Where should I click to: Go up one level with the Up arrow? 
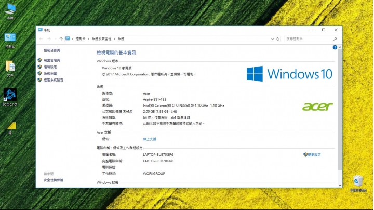(61, 38)
